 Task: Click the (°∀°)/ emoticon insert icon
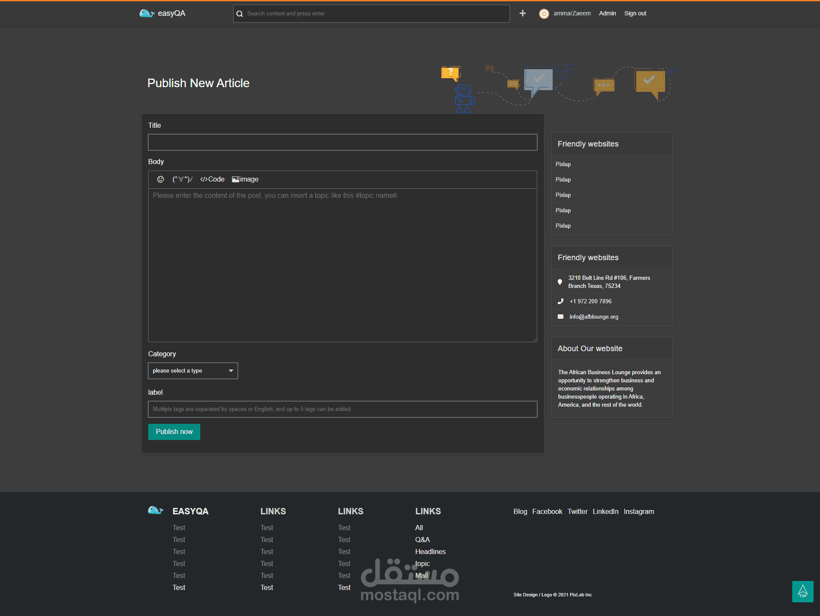coord(182,179)
